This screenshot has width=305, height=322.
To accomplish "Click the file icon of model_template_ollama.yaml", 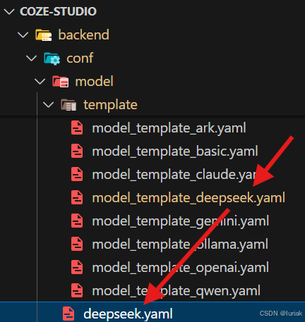I will [77, 244].
